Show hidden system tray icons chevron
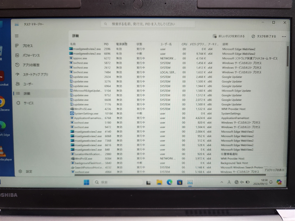The height and width of the screenshot is (221, 295). tap(222, 182)
